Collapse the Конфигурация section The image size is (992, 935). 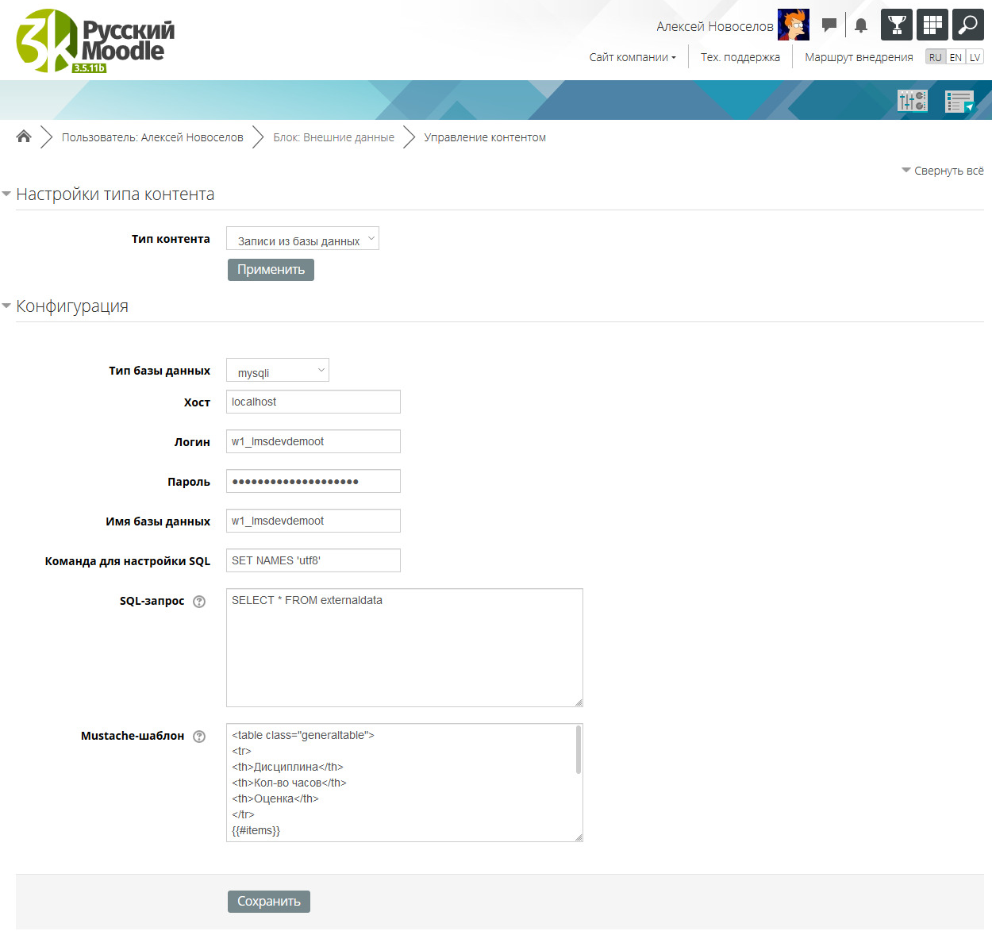pyautogui.click(x=71, y=306)
